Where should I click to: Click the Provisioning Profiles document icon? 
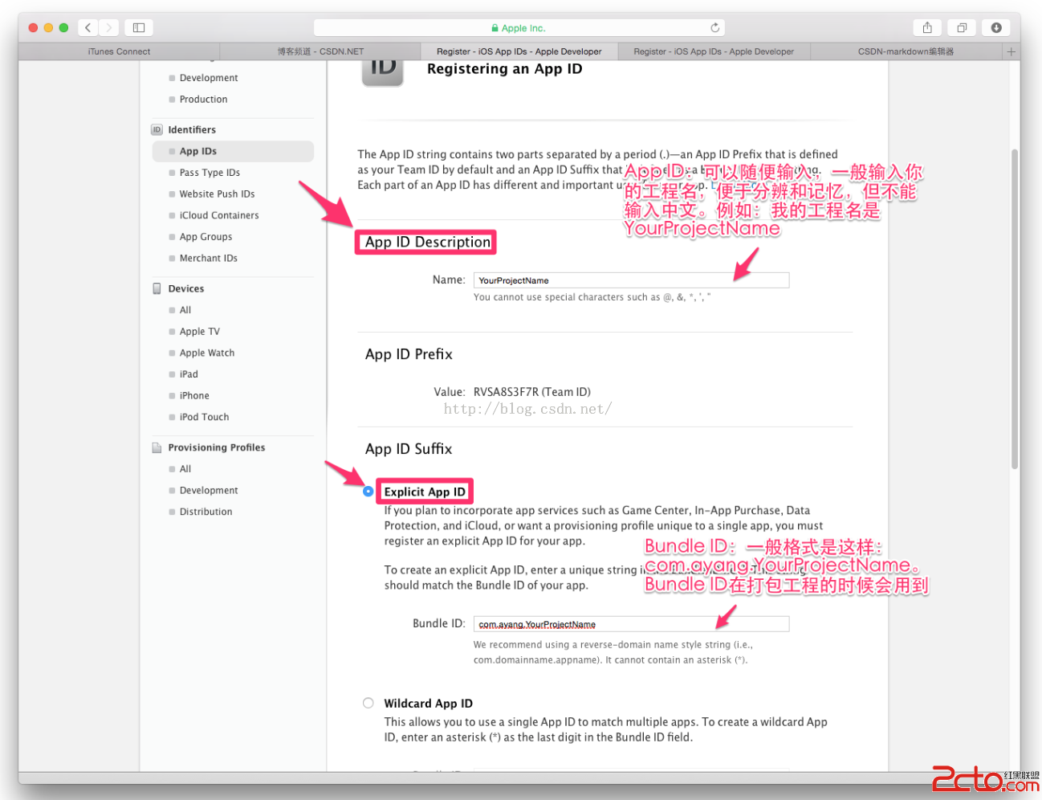[157, 447]
